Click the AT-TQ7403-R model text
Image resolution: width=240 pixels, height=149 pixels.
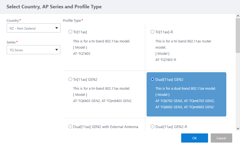click(166, 60)
